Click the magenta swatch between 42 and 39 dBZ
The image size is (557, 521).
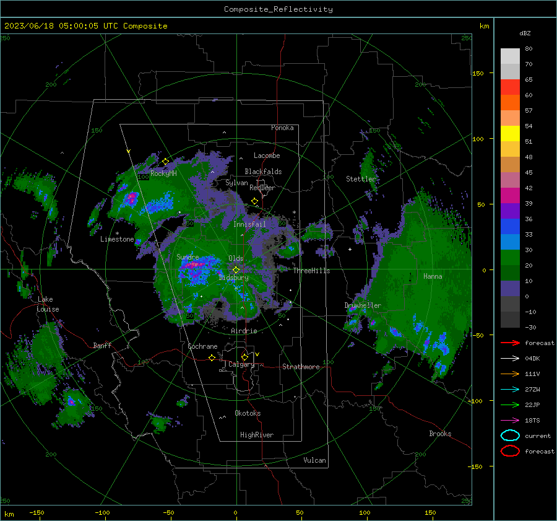pos(510,196)
